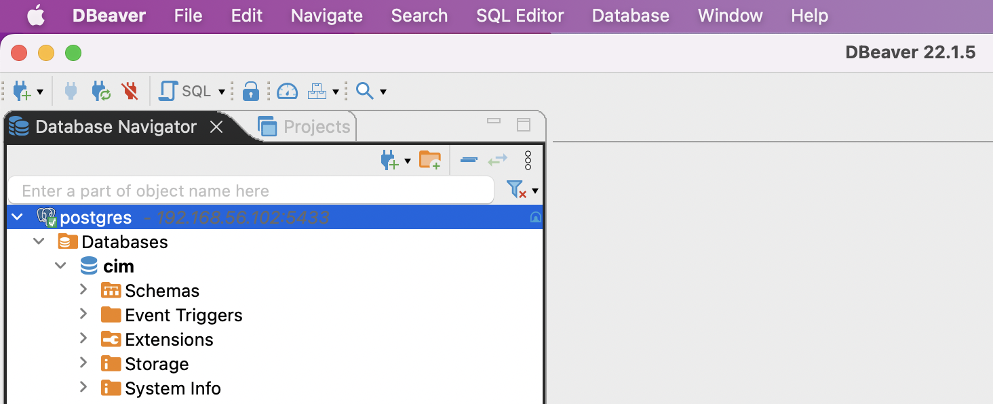This screenshot has width=993, height=404.
Task: Collapse all navigator tree nodes
Action: pos(469,161)
